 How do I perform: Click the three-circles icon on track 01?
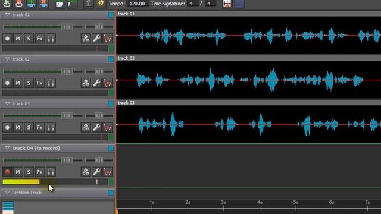86,39
